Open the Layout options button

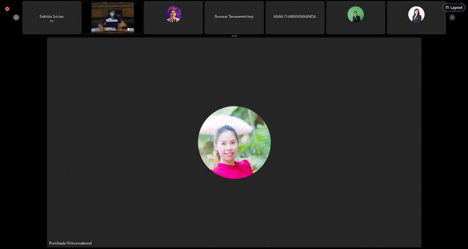454,7
